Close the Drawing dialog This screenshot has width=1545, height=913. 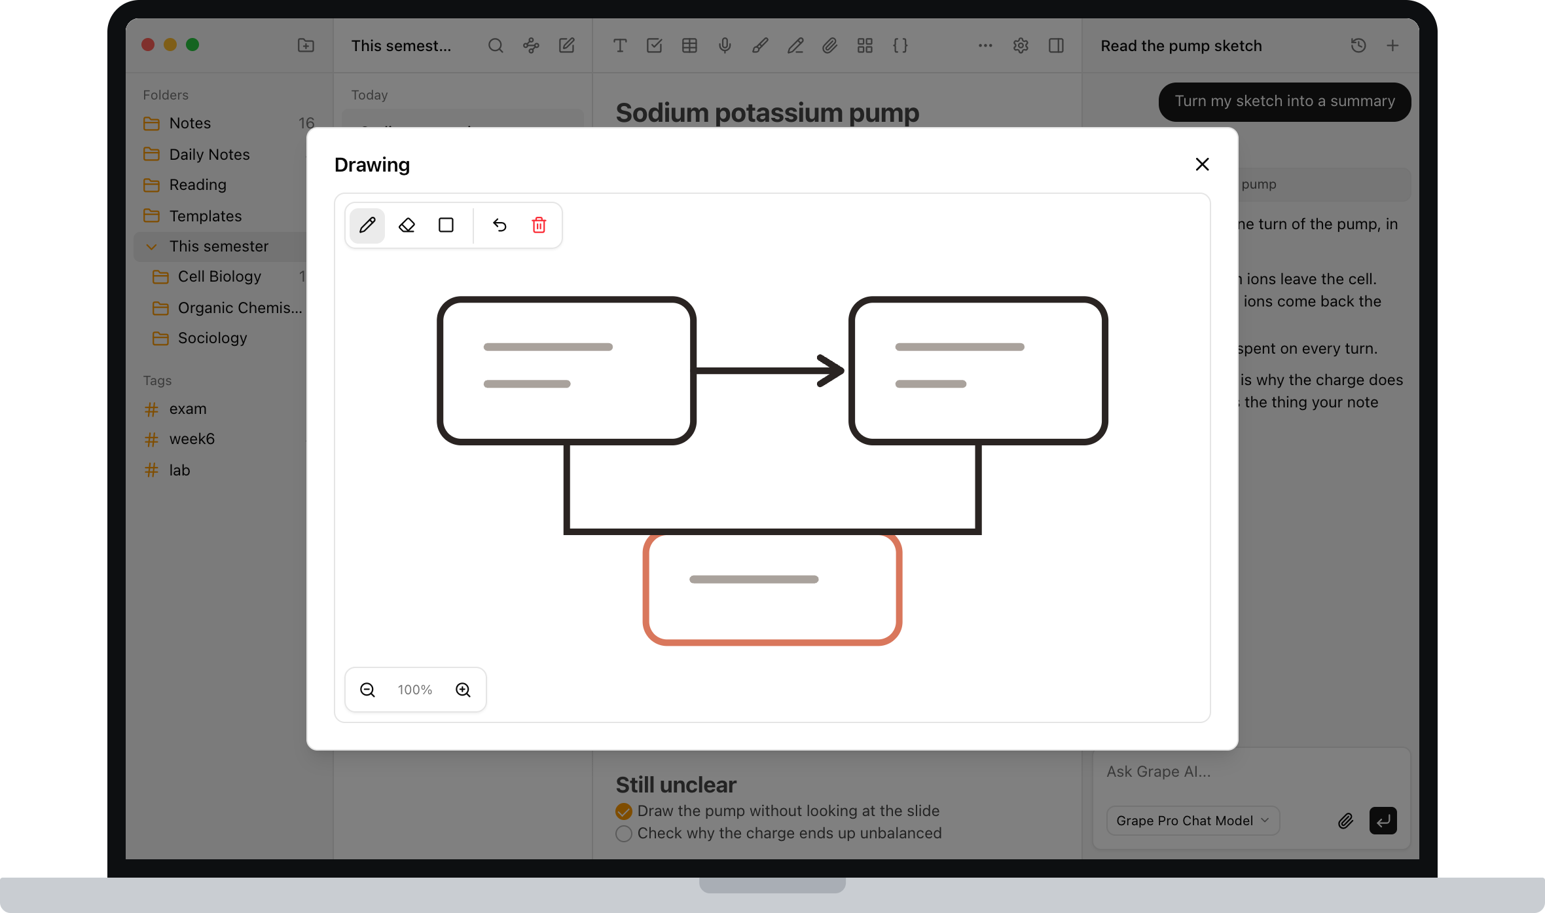click(x=1202, y=164)
